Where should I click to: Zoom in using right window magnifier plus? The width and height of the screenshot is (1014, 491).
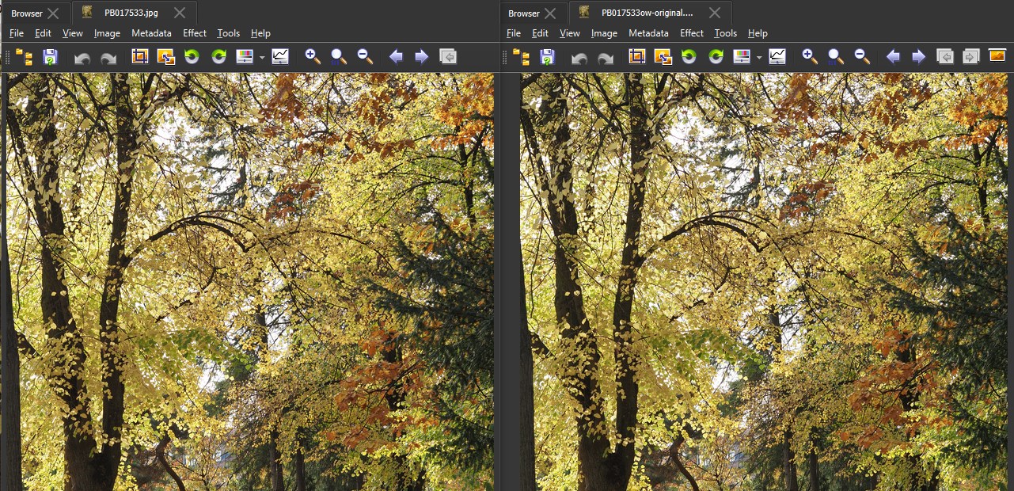(x=810, y=56)
